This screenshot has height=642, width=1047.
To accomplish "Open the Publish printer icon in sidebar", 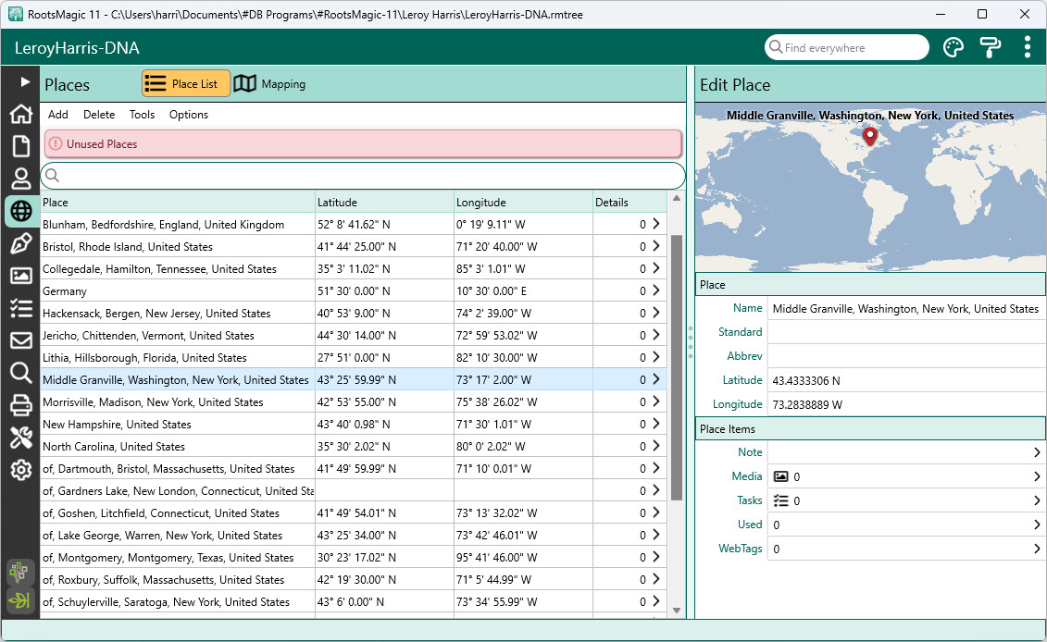I will [x=20, y=405].
